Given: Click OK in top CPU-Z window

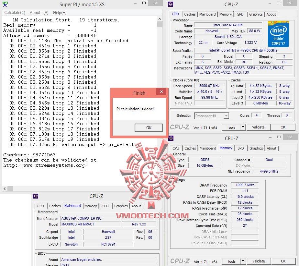Looking at the screenshot, I should coord(283,127).
